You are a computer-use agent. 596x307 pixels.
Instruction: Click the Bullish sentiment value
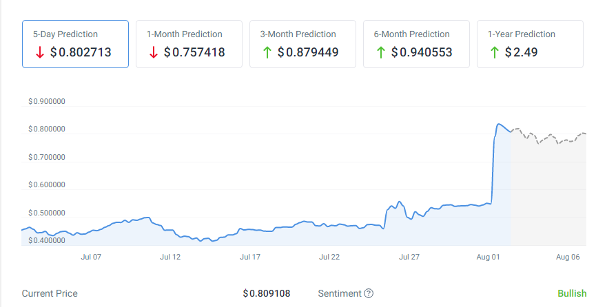[x=572, y=293]
